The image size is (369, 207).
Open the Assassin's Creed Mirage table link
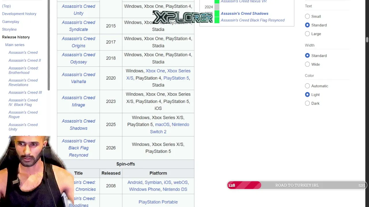[x=78, y=101]
